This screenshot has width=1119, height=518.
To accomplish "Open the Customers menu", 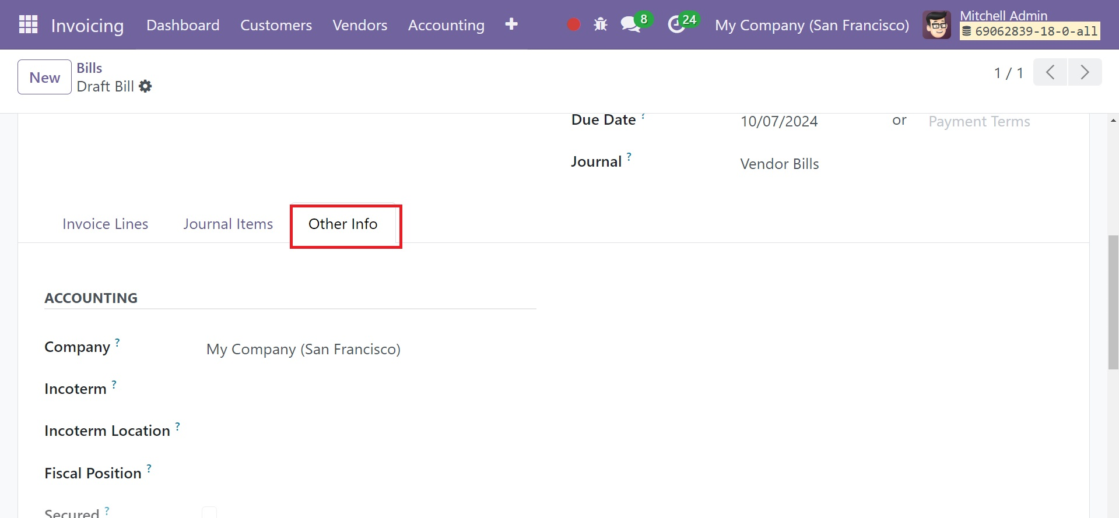I will coord(276,25).
